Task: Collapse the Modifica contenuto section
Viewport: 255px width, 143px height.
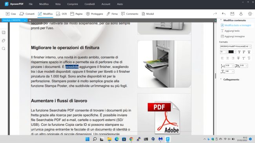Action: pyautogui.click(x=221, y=20)
